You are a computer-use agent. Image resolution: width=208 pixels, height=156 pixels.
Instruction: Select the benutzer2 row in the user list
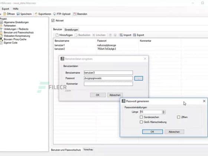(x=130, y=49)
